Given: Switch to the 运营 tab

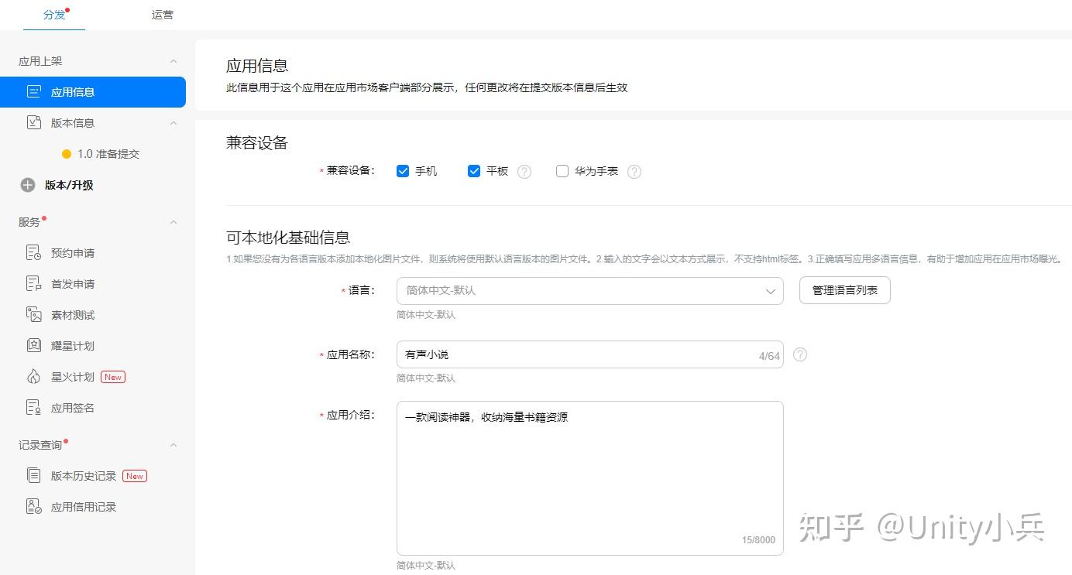Looking at the screenshot, I should (x=163, y=15).
